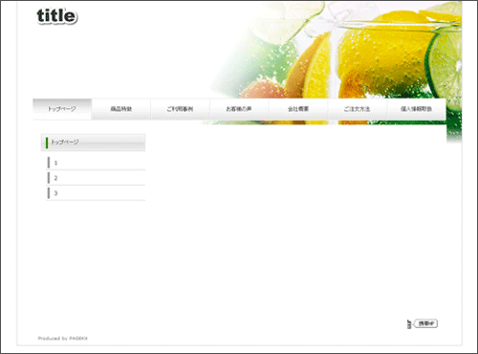Click the green marker beside the sidebar トップページ heading
Viewport: 478px width, 354px height.
click(47, 143)
